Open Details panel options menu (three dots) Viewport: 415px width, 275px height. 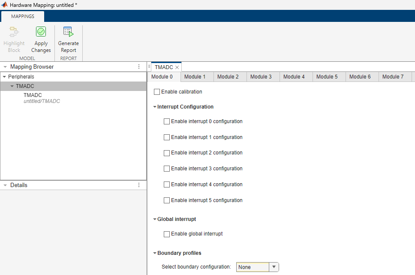[138, 185]
